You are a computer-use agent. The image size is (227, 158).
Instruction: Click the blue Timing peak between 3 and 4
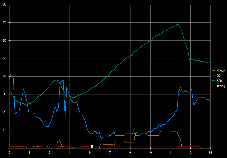pyautogui.click(x=63, y=80)
